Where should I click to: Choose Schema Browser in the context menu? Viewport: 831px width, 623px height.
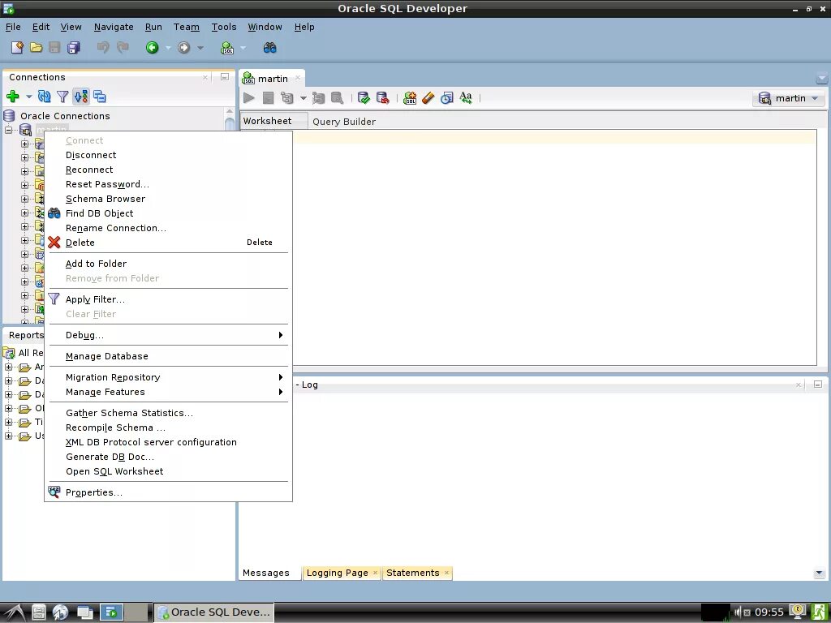(169, 199)
